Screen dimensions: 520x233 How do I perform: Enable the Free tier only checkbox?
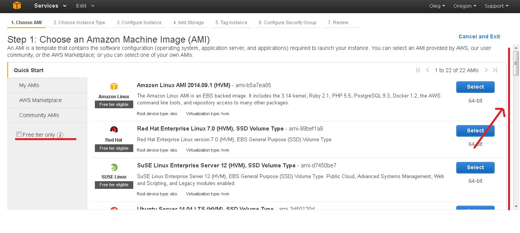19,134
